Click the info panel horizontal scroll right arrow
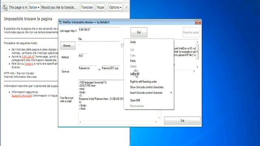This screenshot has width=260, height=146. point(194,71)
